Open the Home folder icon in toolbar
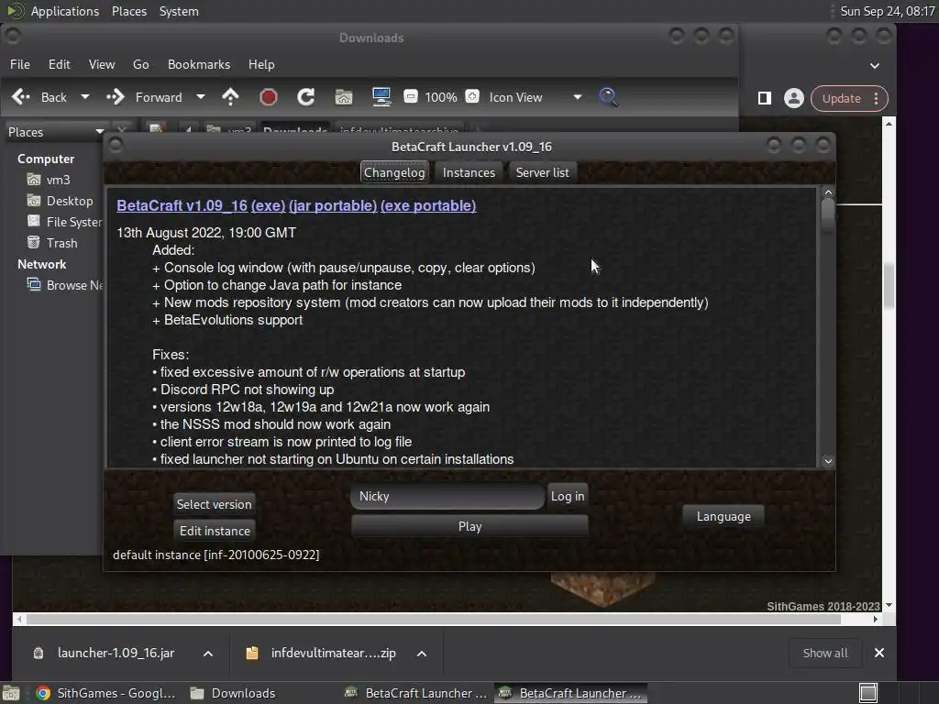 344,97
